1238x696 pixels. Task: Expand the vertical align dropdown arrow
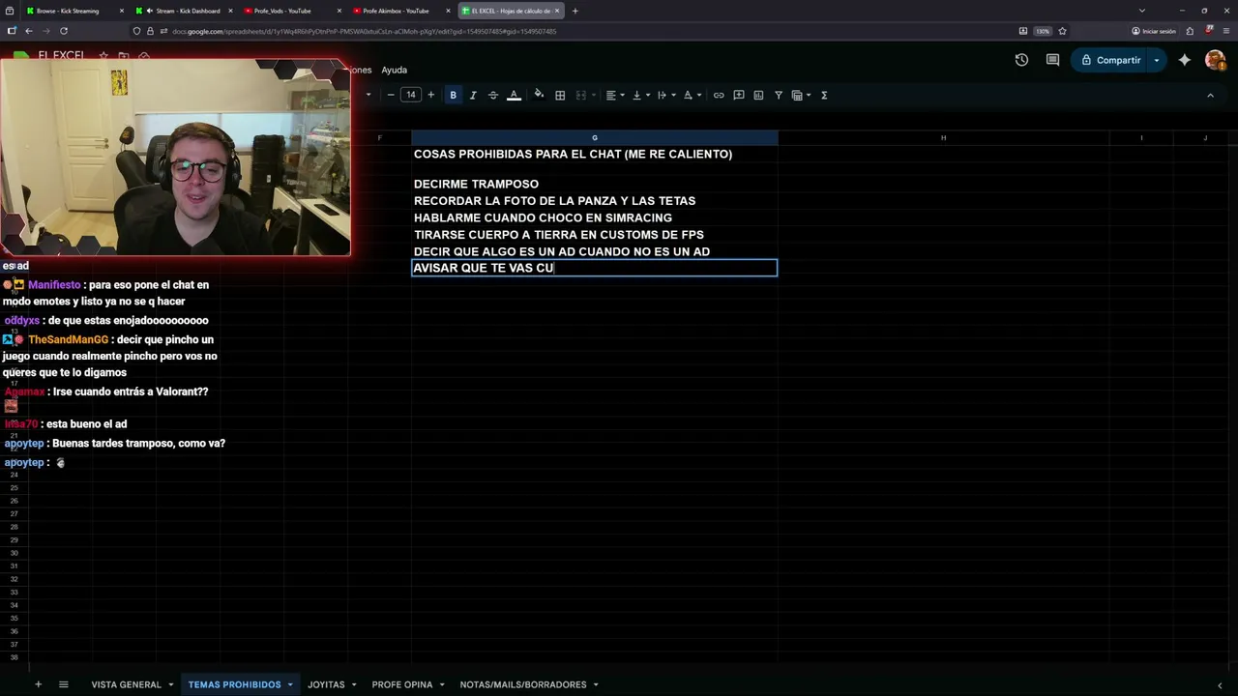click(x=647, y=96)
